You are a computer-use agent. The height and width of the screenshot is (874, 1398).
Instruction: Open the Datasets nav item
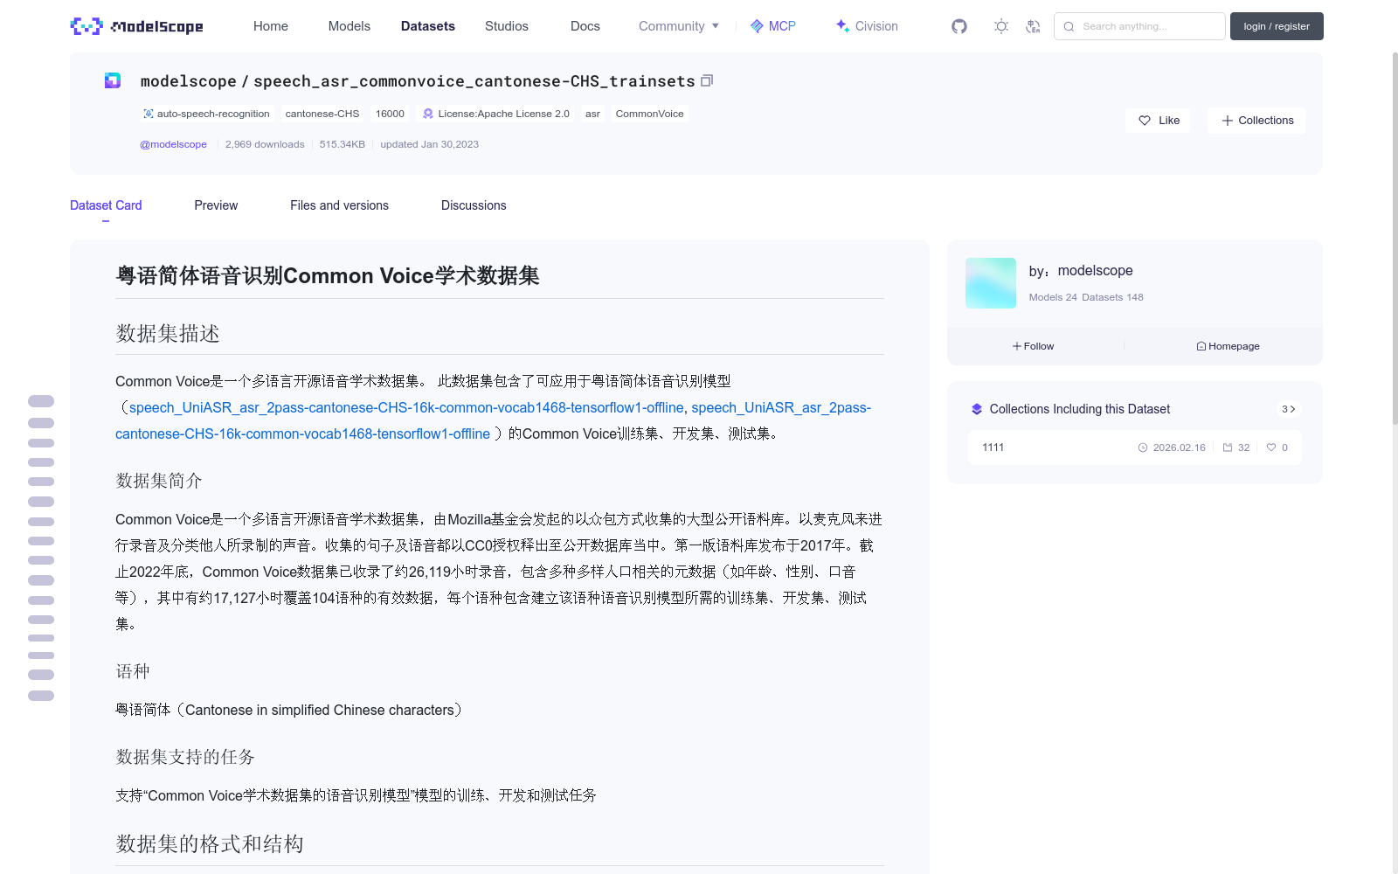(x=428, y=26)
